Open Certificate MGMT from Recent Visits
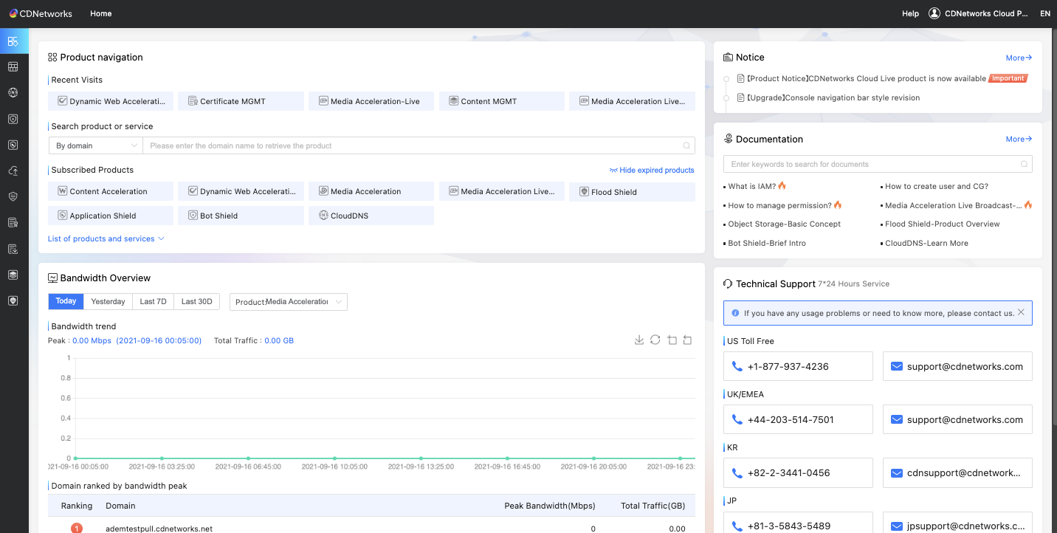Viewport: 1057px width, 533px height. point(241,101)
